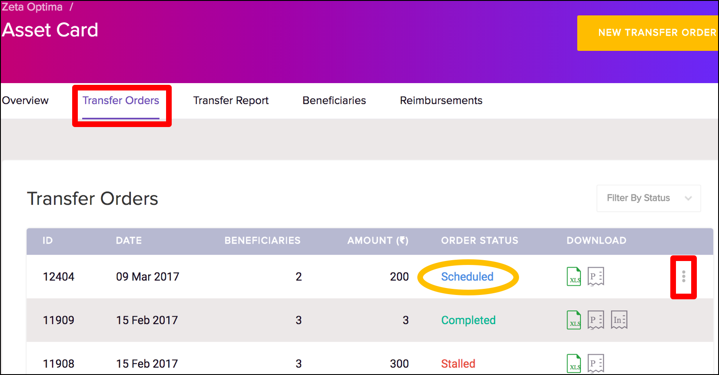Download XLS file for order 11908

(x=574, y=364)
